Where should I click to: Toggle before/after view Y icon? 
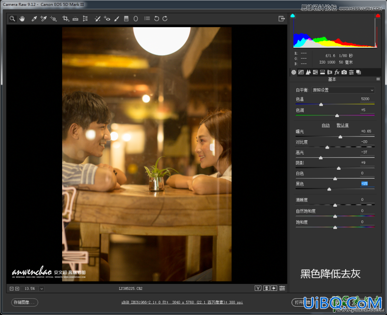tap(258, 288)
